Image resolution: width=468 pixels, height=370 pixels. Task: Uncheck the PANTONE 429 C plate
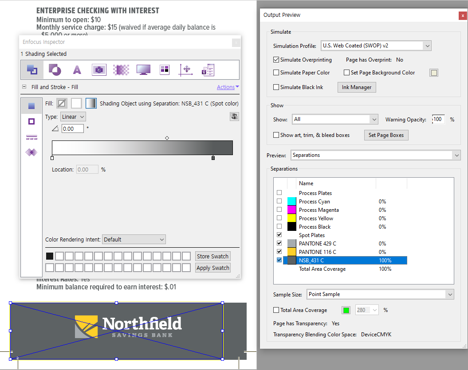click(x=279, y=243)
